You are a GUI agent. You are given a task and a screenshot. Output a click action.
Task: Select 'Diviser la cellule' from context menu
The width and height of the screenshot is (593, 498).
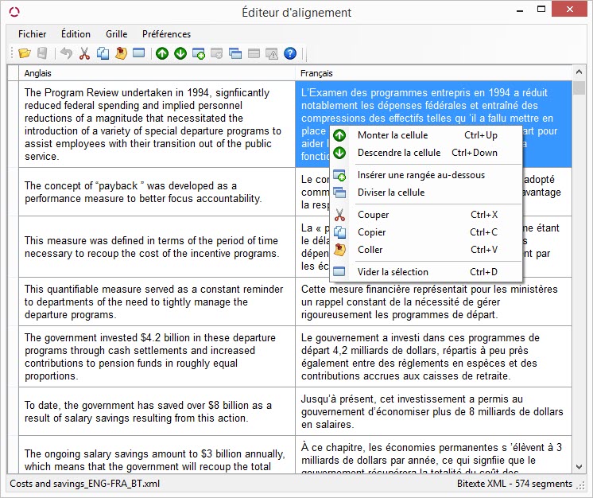tap(390, 193)
